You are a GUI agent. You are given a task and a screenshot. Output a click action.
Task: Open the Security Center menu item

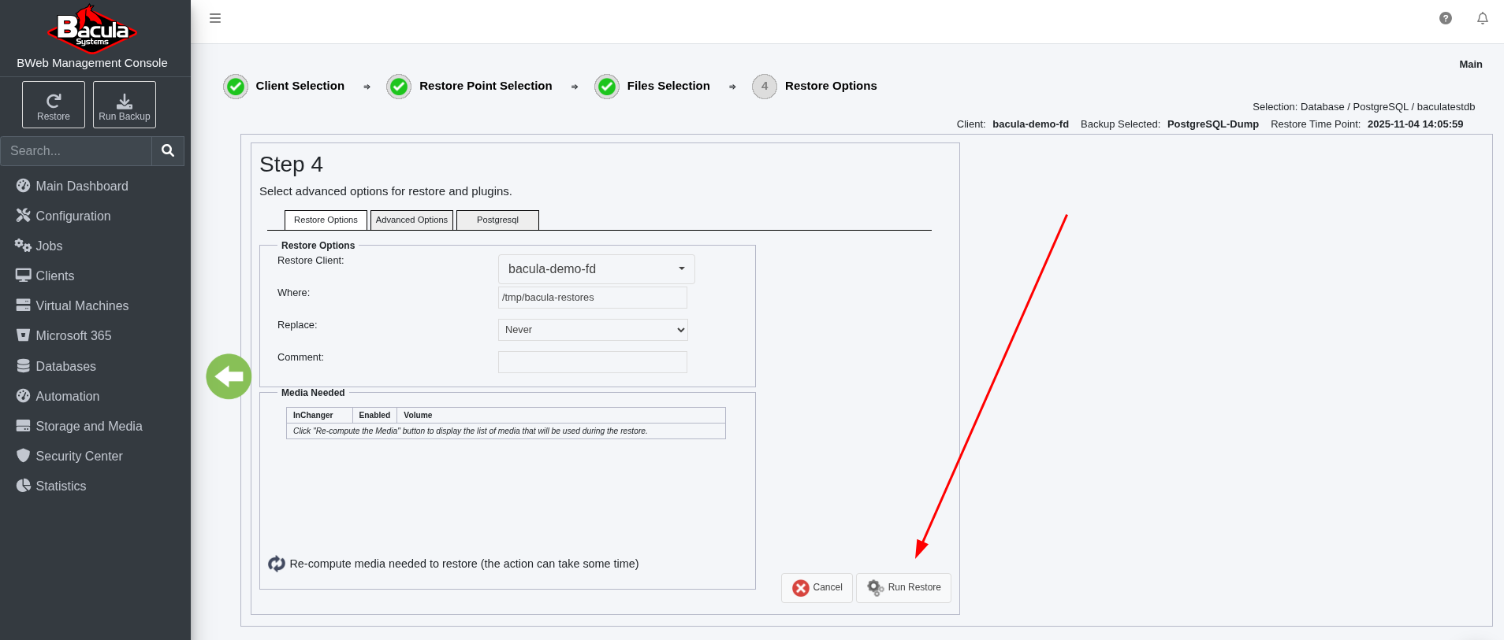pyautogui.click(x=79, y=456)
